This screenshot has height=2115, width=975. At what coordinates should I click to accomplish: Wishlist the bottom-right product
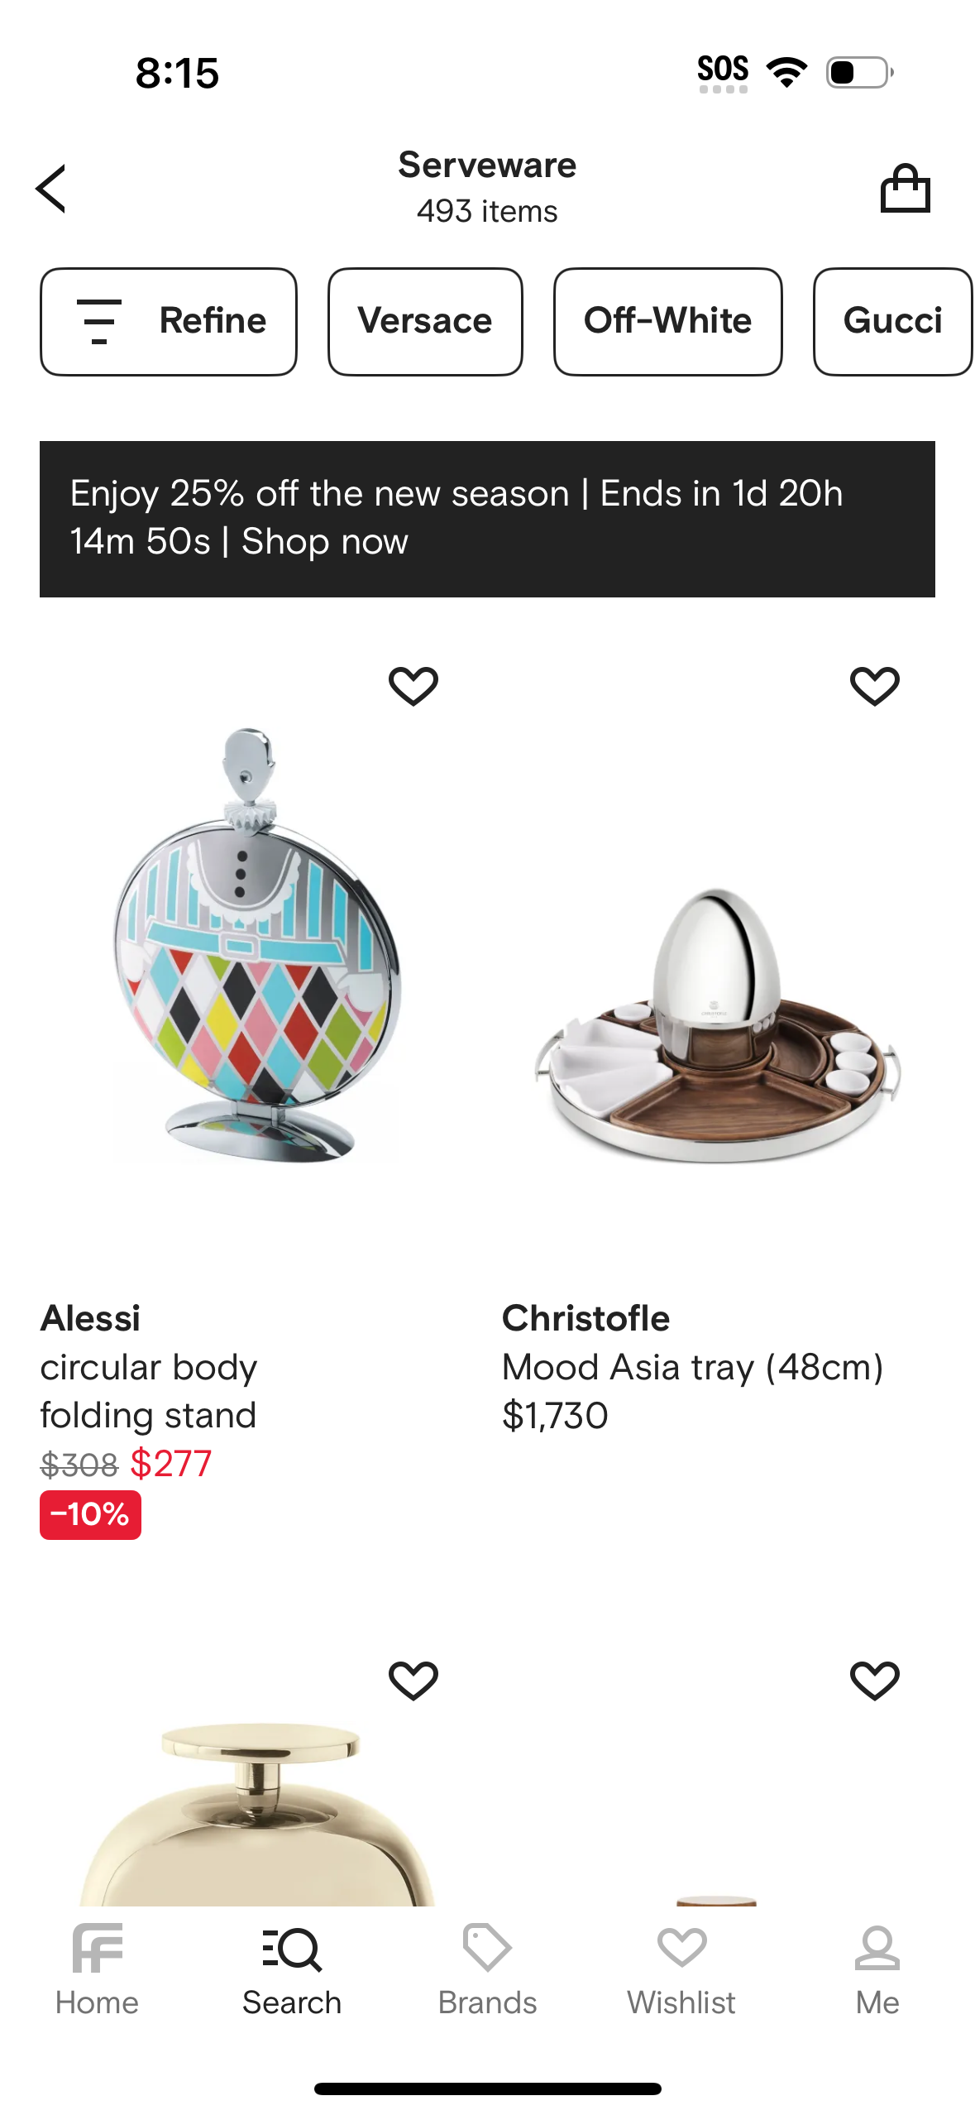point(874,1681)
